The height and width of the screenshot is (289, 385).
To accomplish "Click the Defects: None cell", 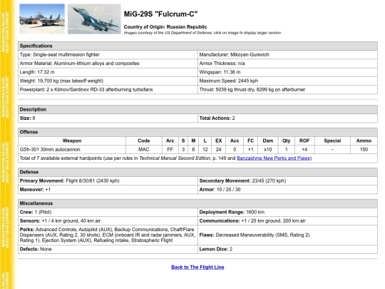I will tap(108, 249).
